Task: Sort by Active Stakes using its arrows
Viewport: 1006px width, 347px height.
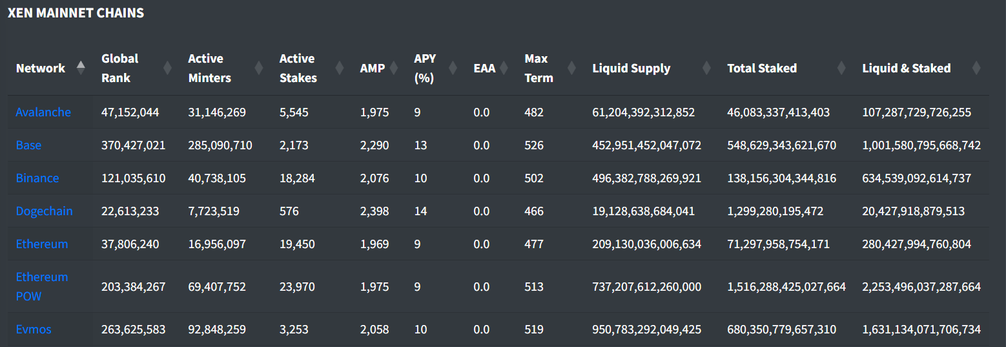Action: (x=340, y=68)
